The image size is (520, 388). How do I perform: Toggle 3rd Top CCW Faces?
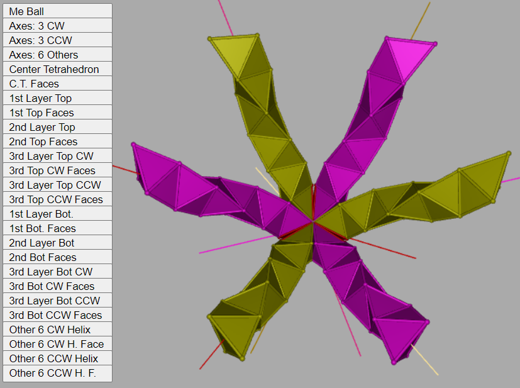coord(57,199)
